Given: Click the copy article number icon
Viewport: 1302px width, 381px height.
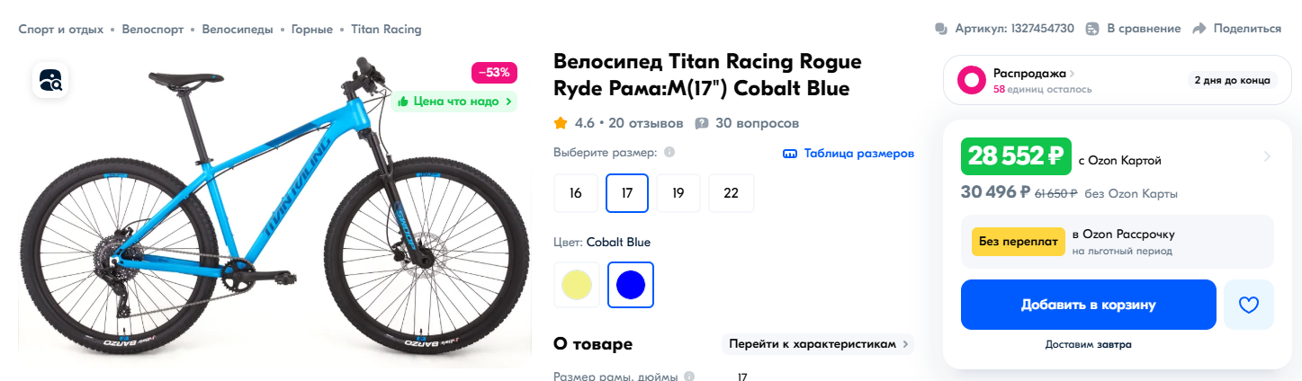Looking at the screenshot, I should click(x=941, y=29).
